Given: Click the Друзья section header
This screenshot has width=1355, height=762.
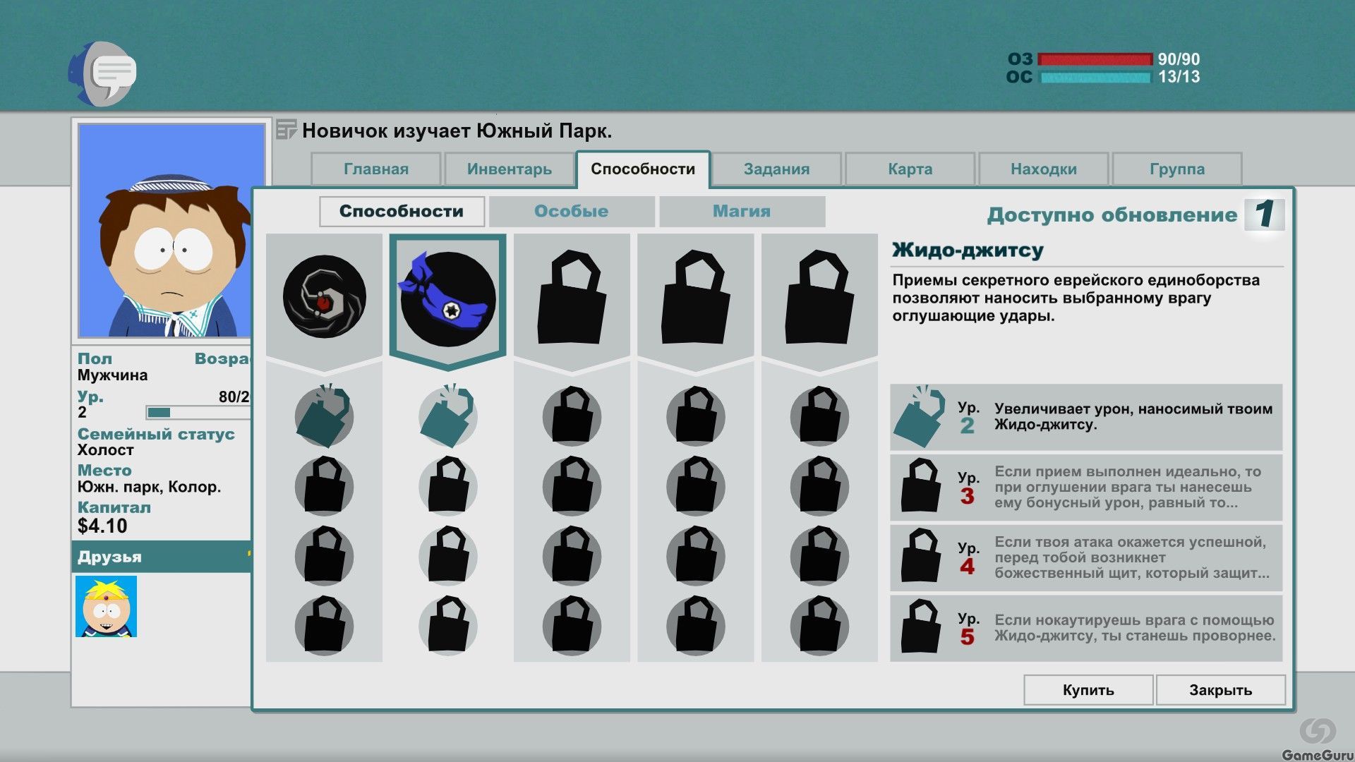Looking at the screenshot, I should (162, 557).
